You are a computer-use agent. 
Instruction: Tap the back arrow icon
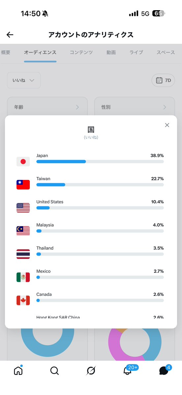click(x=10, y=35)
